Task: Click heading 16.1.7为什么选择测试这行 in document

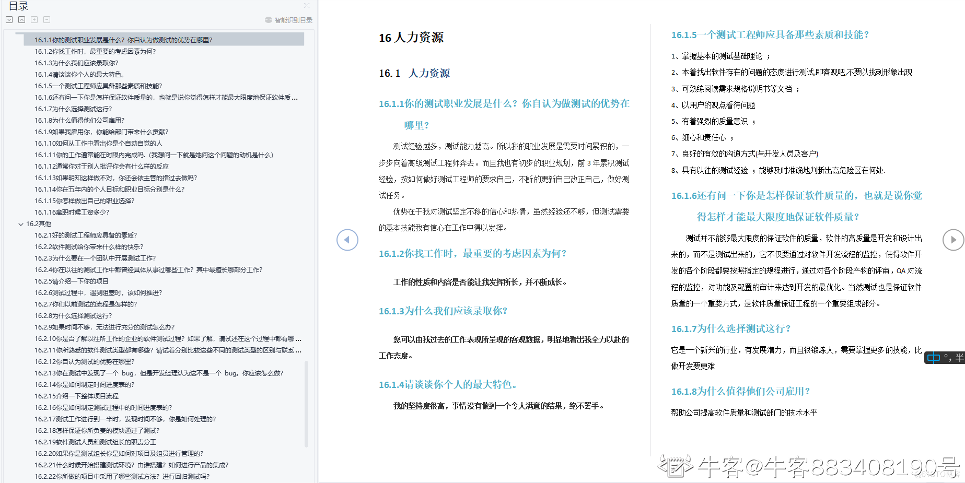Action: coord(730,329)
